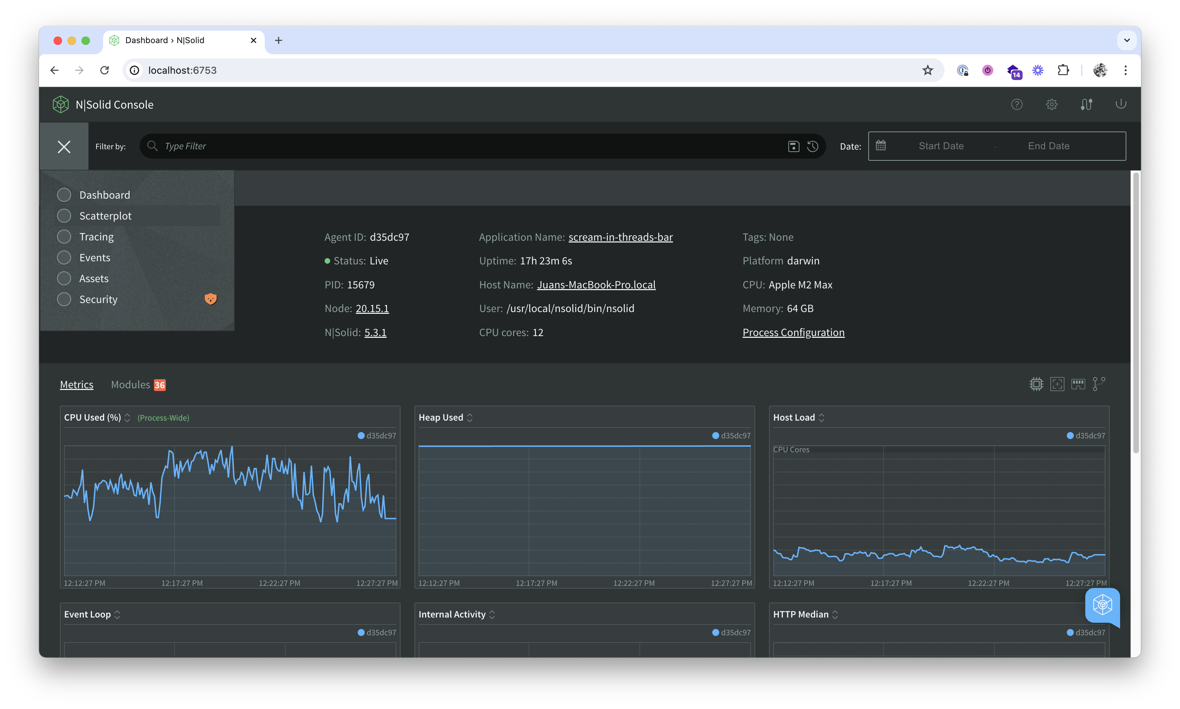Click the site information icon in address bar
The width and height of the screenshot is (1180, 709).
135,70
